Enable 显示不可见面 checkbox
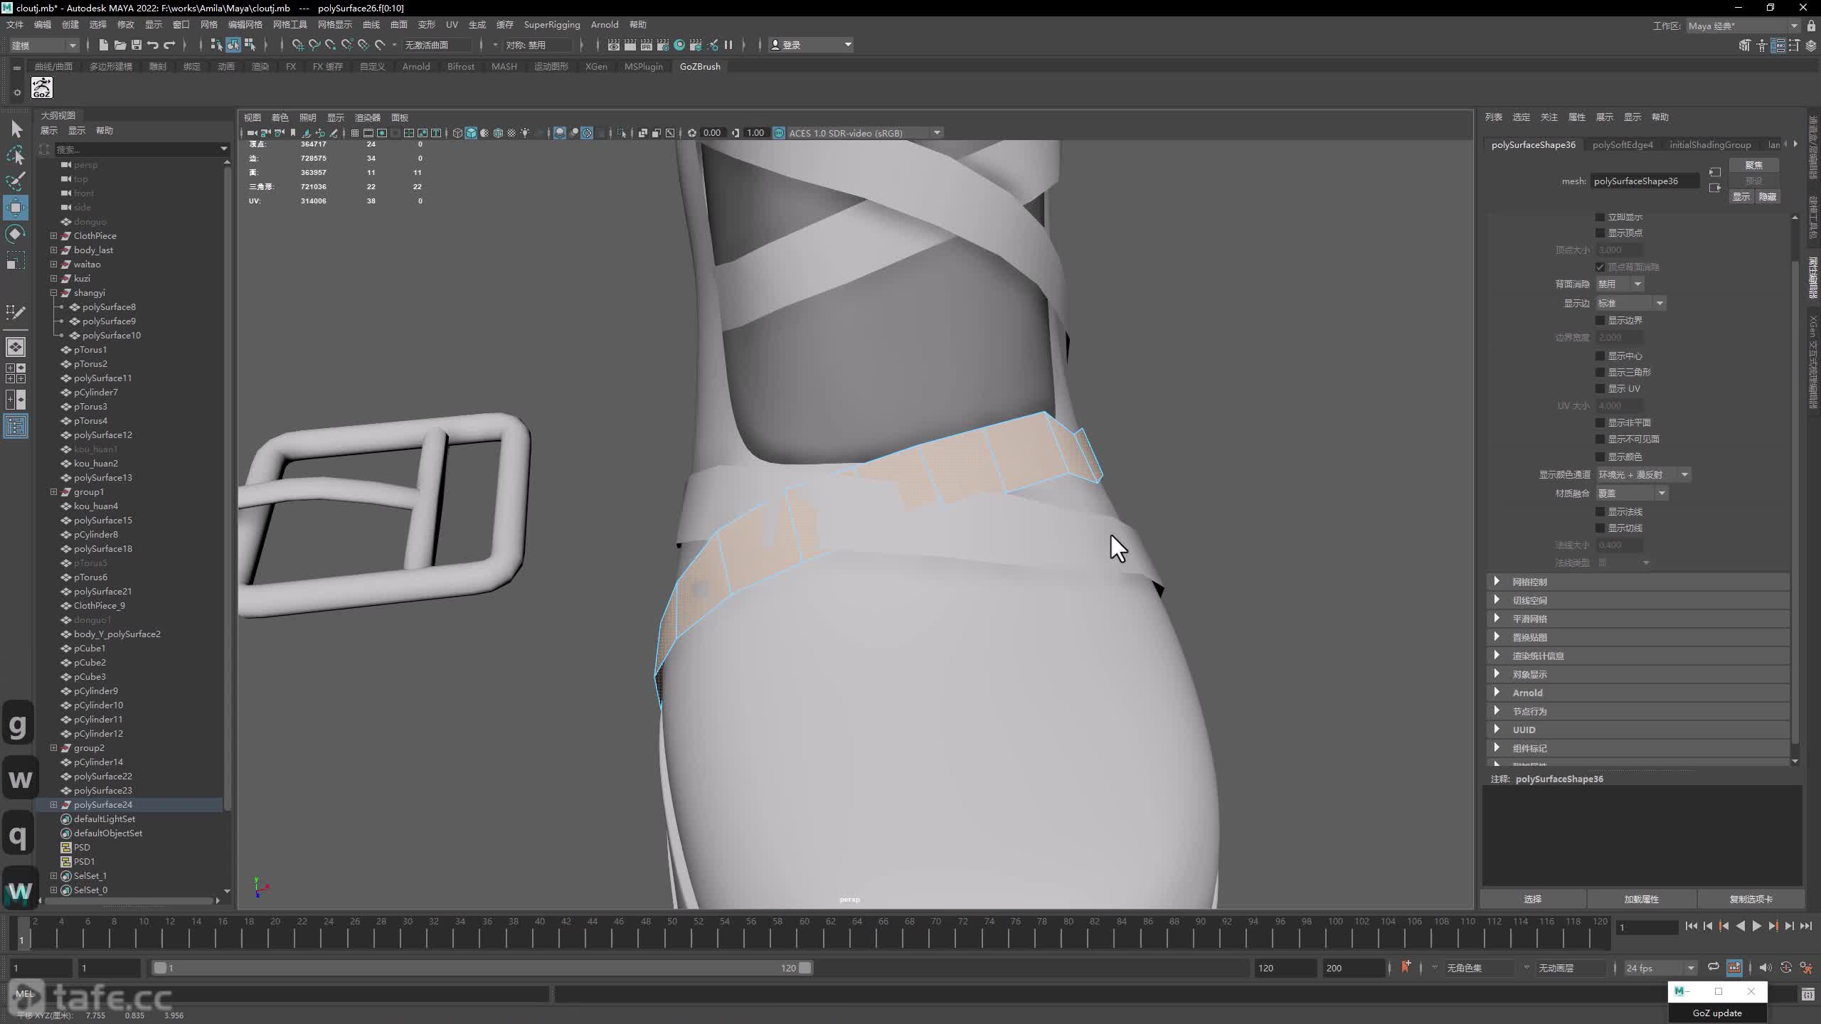Screen dimensions: 1821x1024 tap(1600, 439)
